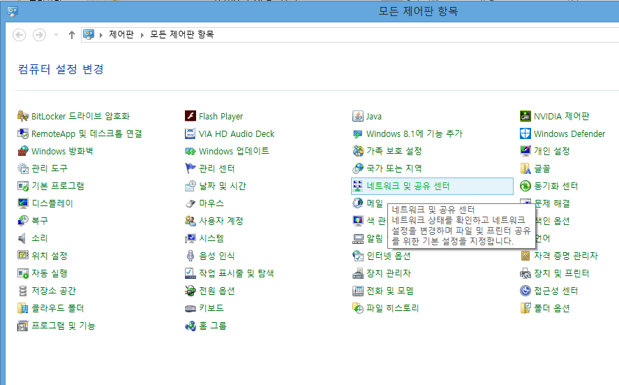This screenshot has width=619, height=385.
Task: Open the 인터넷 옵션 icon
Action: coord(358,256)
